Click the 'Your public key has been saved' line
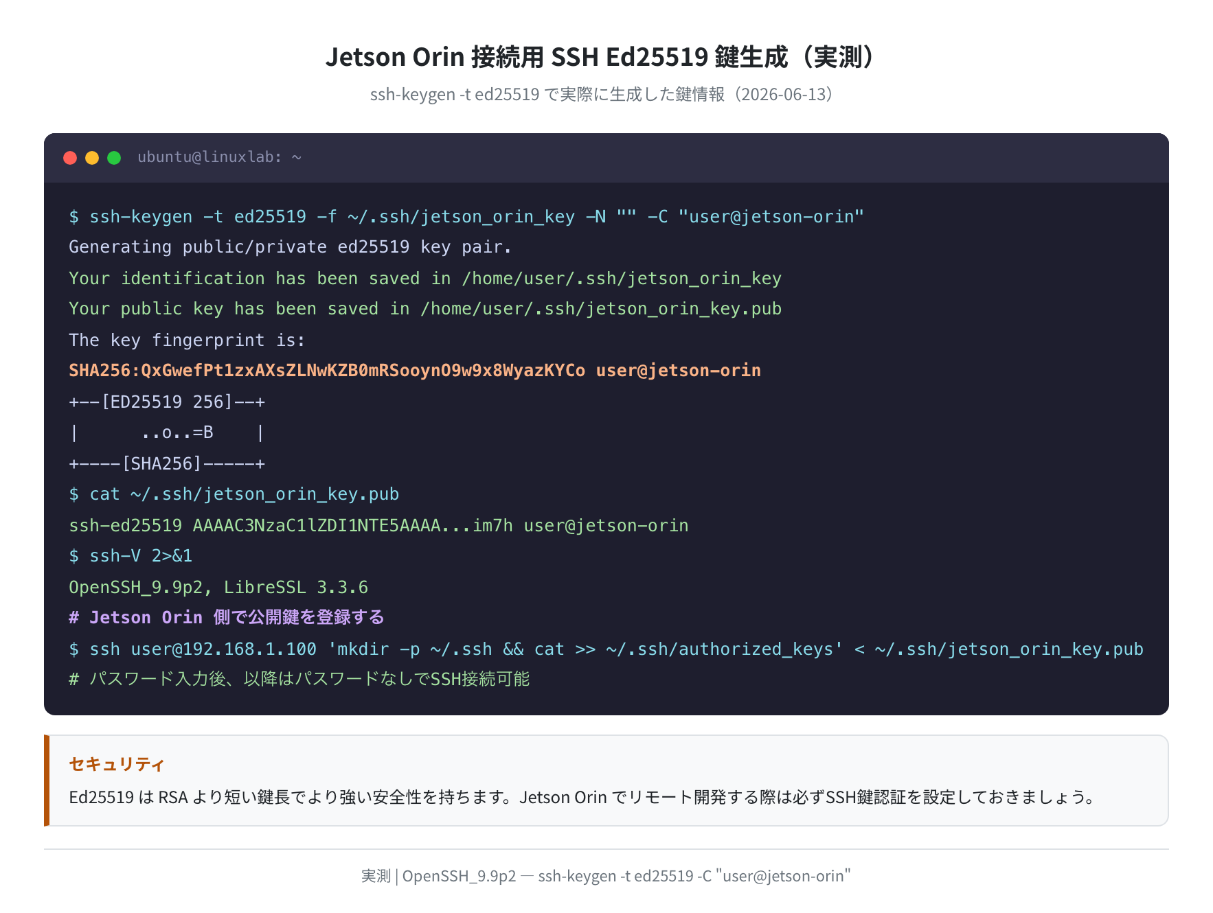The image size is (1213, 913). [x=425, y=309]
